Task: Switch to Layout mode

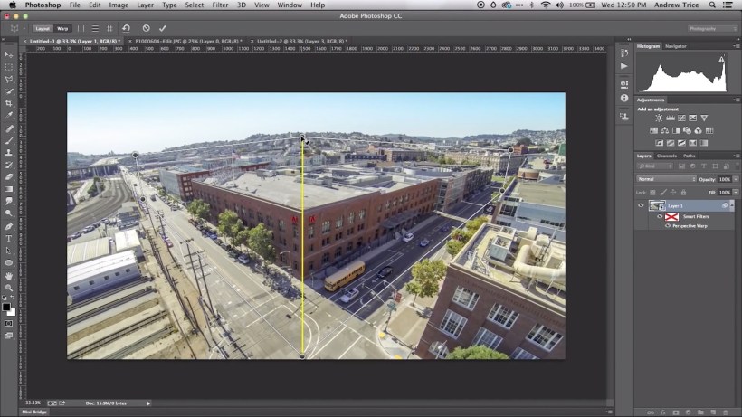Action: coord(43,28)
